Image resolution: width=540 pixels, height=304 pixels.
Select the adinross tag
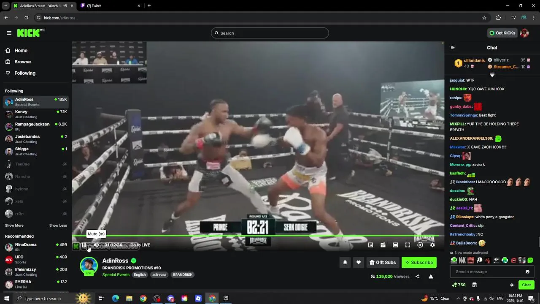159,274
